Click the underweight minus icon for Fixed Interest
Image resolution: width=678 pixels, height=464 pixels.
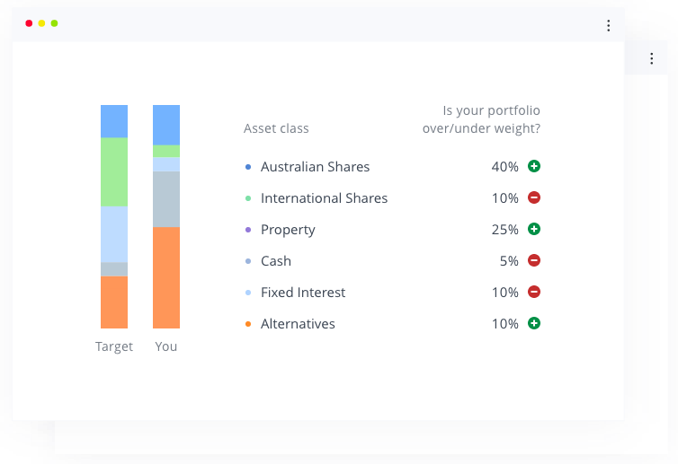pyautogui.click(x=534, y=292)
